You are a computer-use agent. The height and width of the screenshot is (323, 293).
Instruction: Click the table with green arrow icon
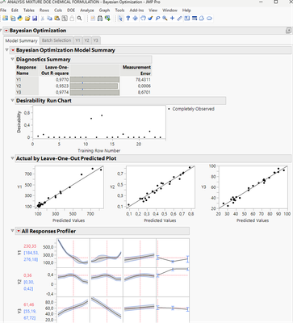pos(107,19)
